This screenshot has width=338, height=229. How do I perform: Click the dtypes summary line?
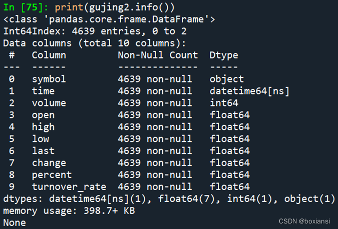click(169, 198)
